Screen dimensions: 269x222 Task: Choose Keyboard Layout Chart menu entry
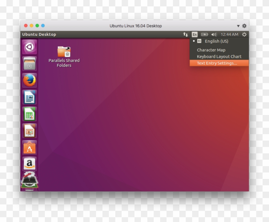pyautogui.click(x=219, y=57)
